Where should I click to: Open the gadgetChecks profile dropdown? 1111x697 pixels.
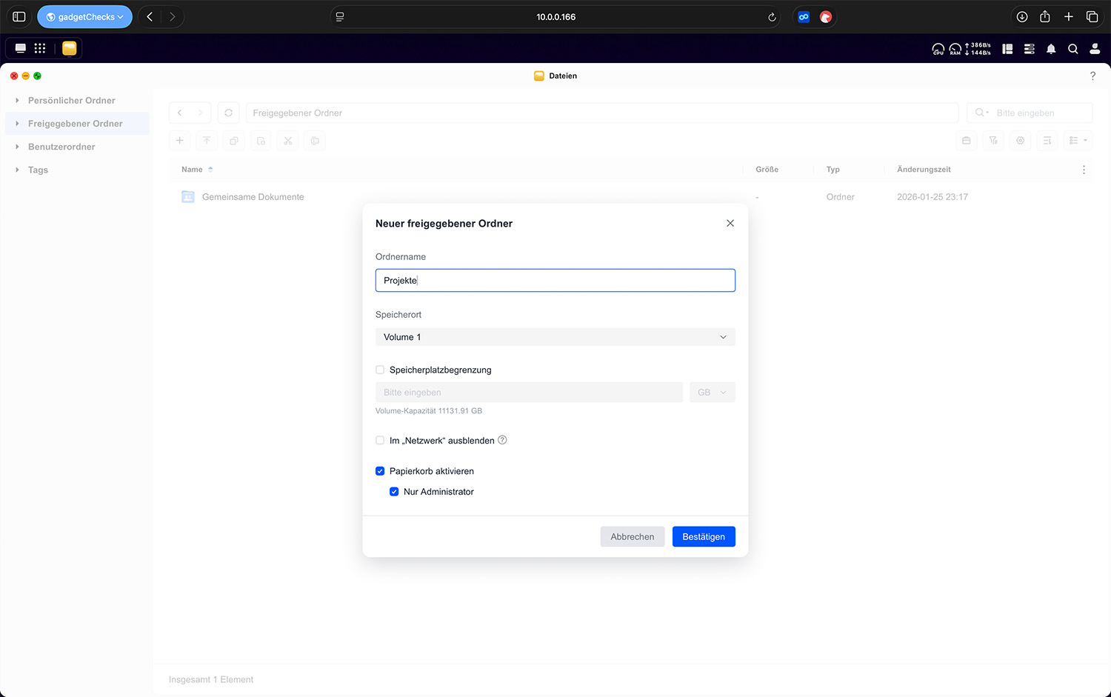[84, 17]
